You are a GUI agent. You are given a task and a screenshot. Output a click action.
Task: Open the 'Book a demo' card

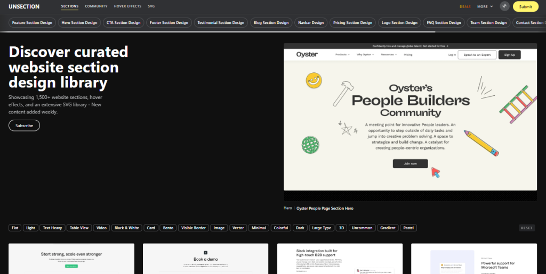[x=205, y=259]
